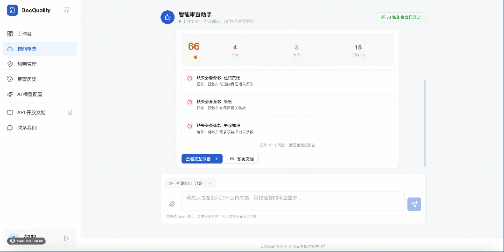Open 联系我们 in the sidebar
Viewport: 504px width, 252px height.
pos(40,128)
